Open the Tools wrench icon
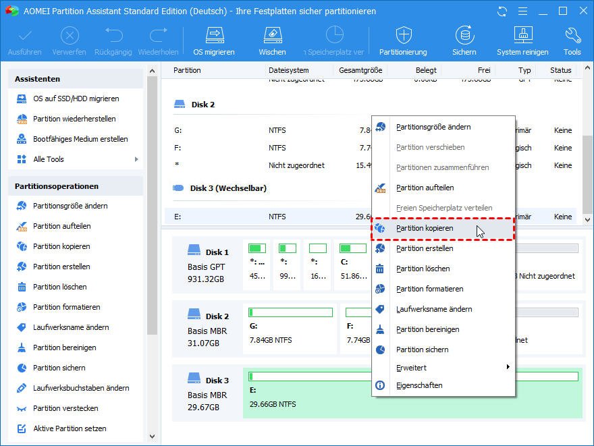 [x=572, y=41]
